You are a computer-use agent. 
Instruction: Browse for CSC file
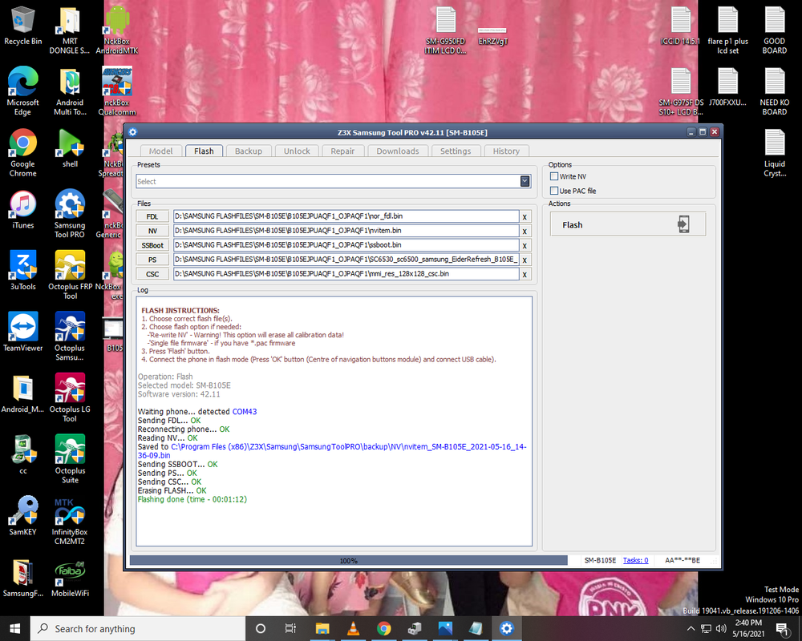click(152, 273)
